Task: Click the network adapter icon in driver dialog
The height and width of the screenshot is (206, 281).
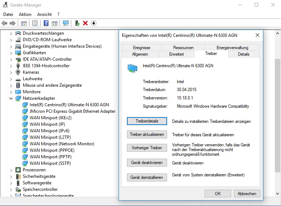Action: click(x=132, y=68)
